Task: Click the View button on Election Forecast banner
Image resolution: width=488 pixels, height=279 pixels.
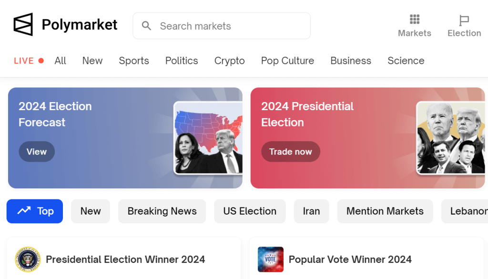Action: [37, 151]
